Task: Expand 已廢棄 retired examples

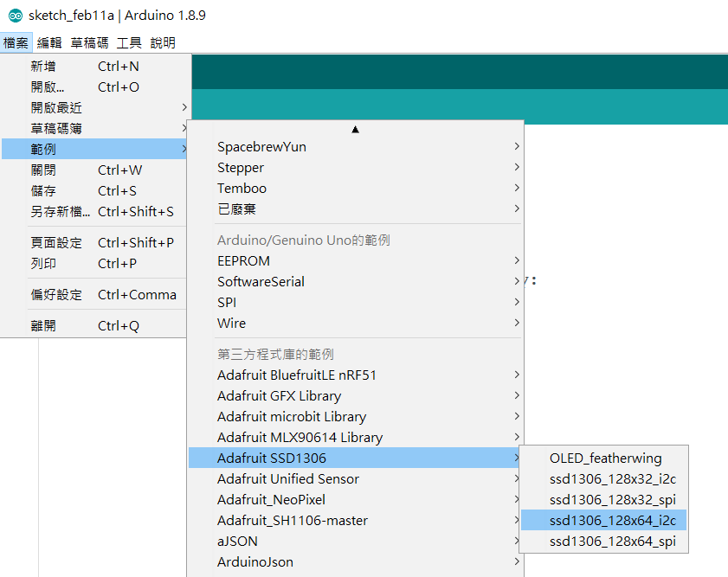Action: tap(356, 209)
